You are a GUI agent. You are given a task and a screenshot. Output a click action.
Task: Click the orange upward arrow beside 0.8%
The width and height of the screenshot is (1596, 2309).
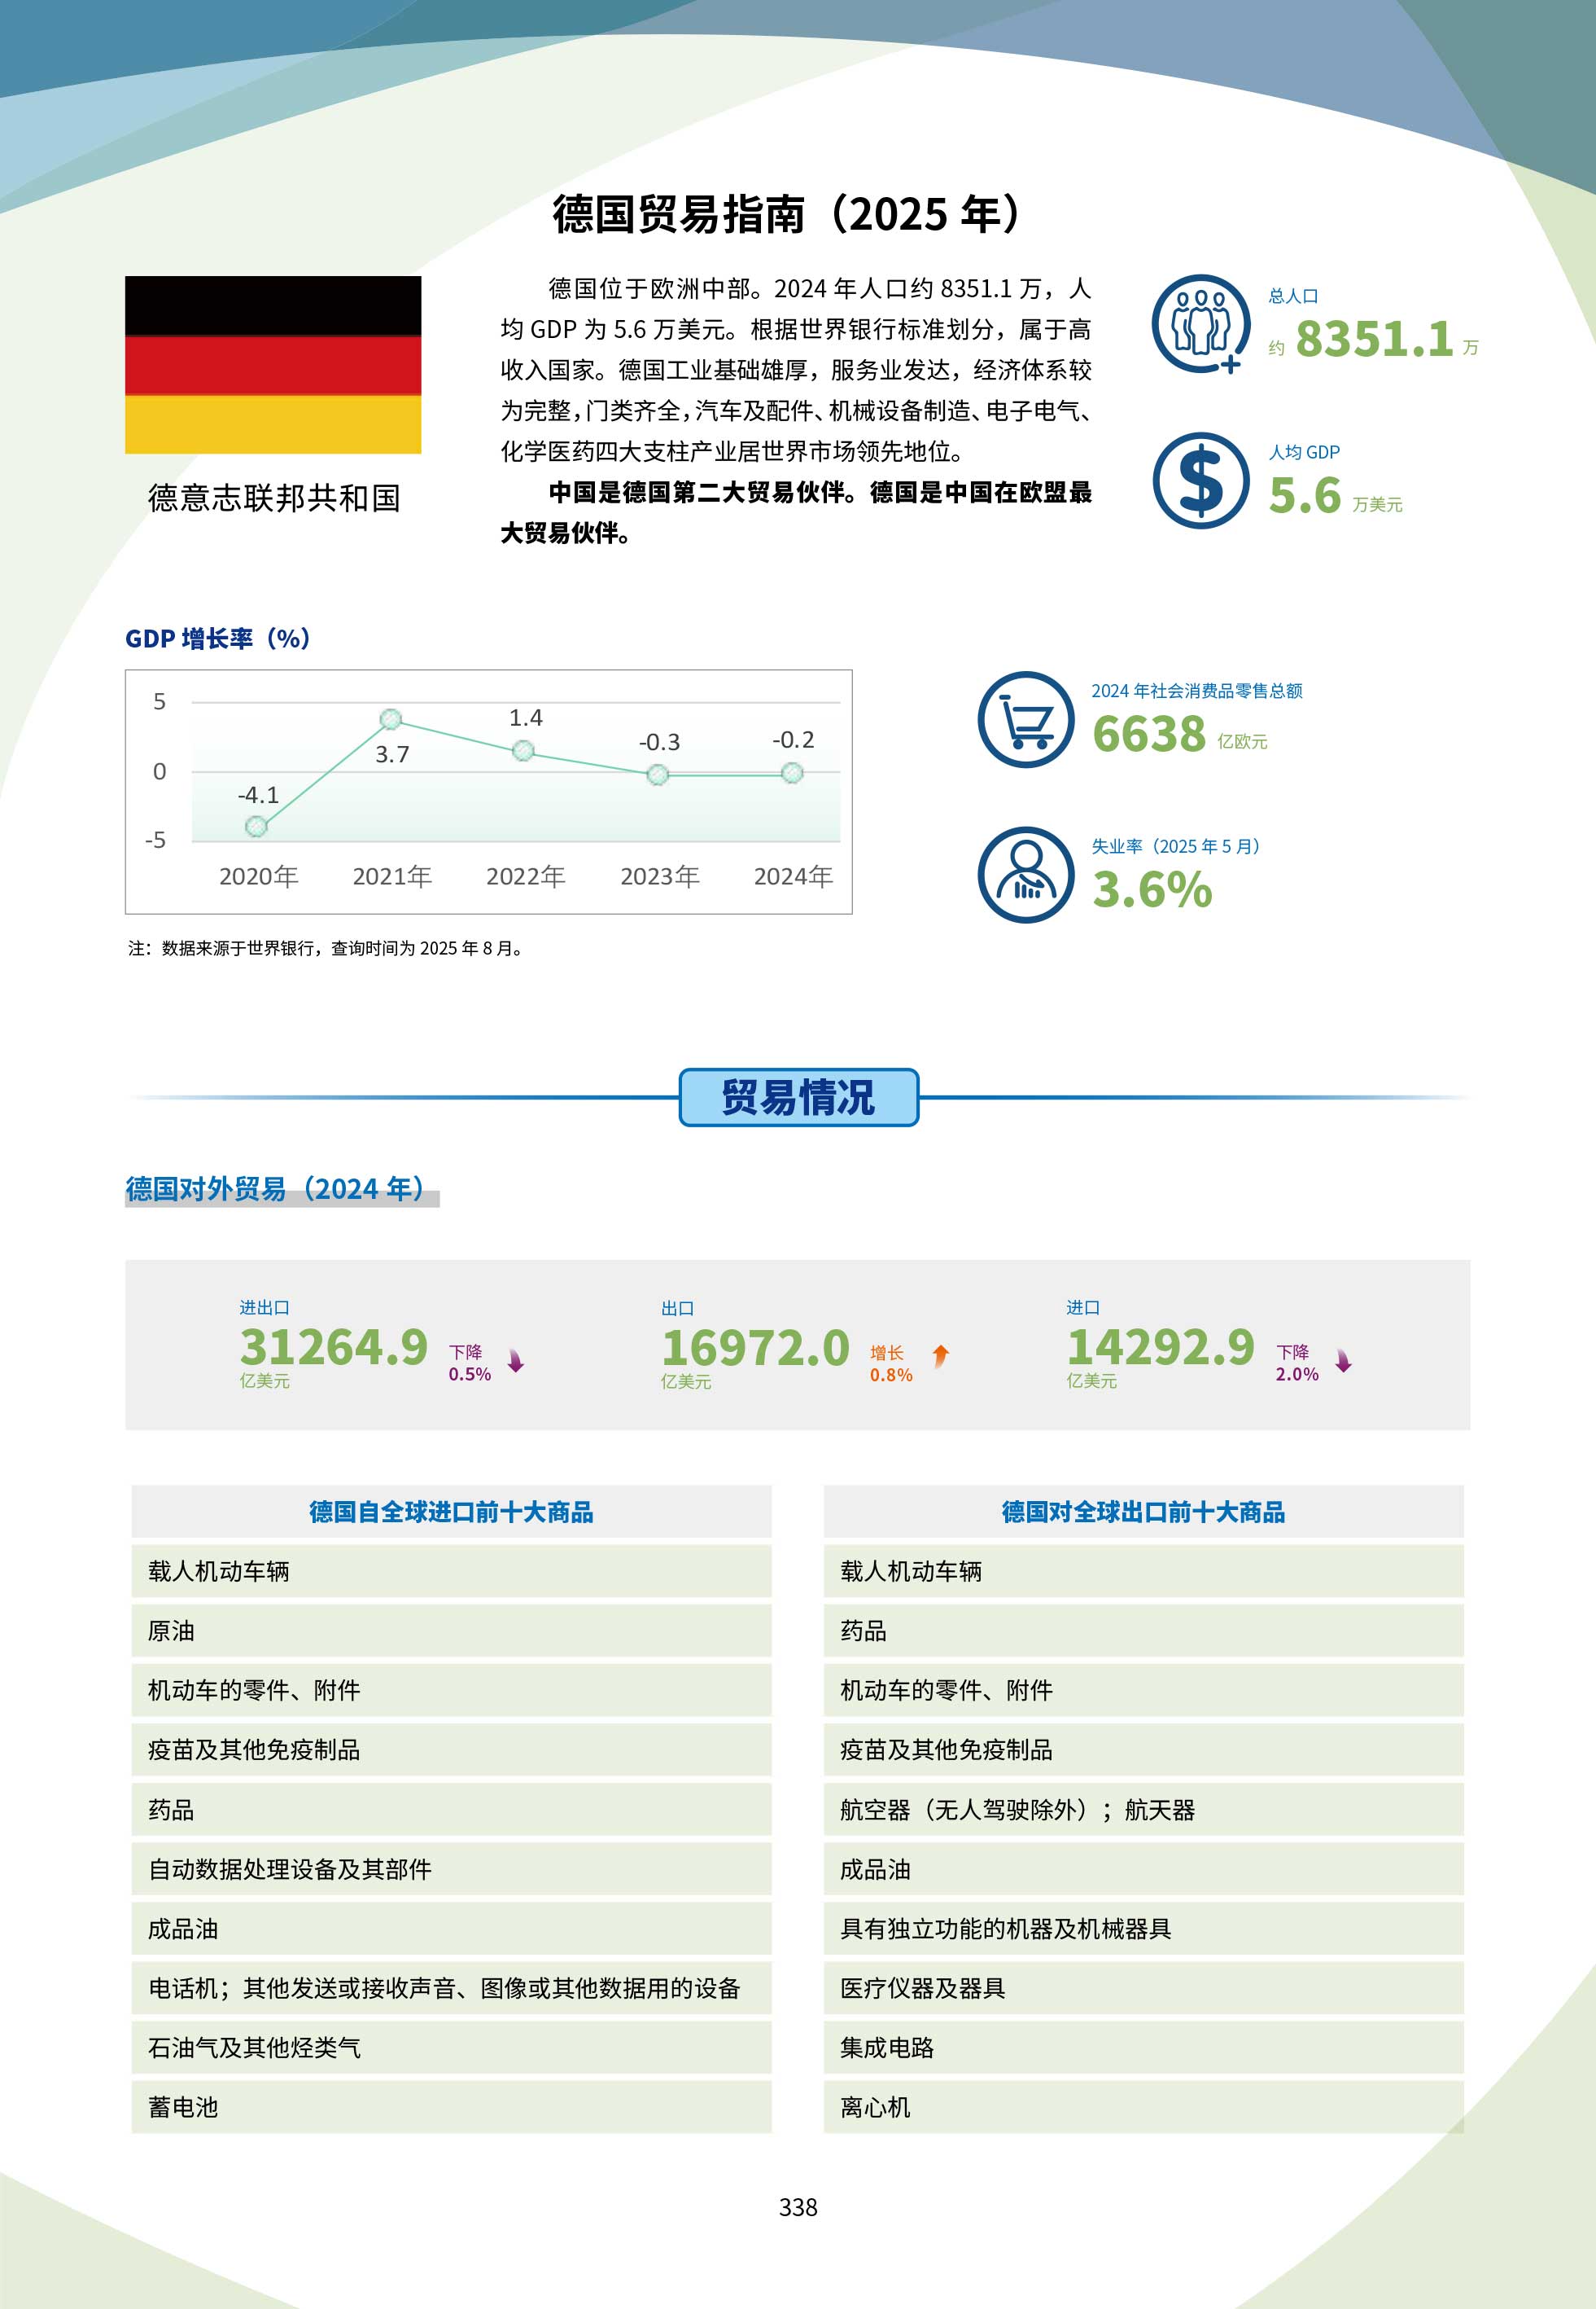[x=940, y=1355]
